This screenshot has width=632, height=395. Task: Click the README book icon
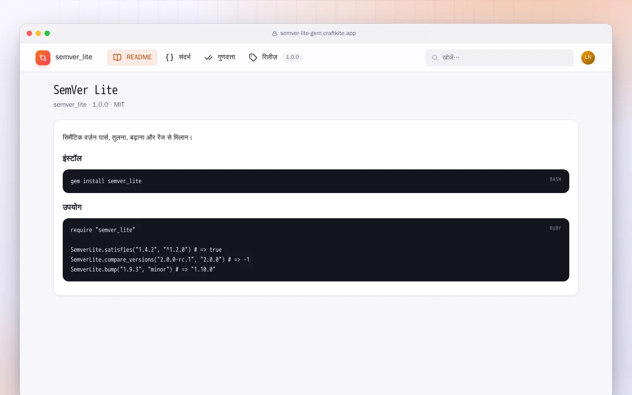(117, 57)
